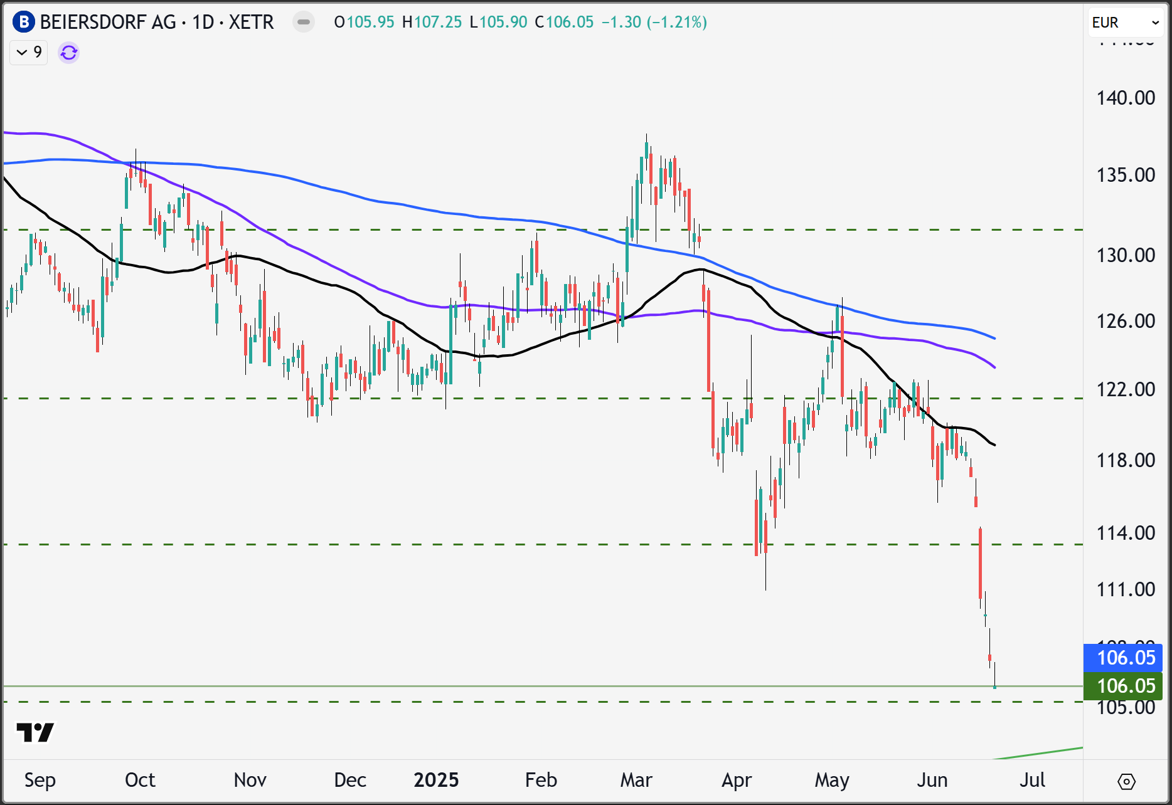
Task: Open the EUR currency dropdown
Action: coord(1126,23)
